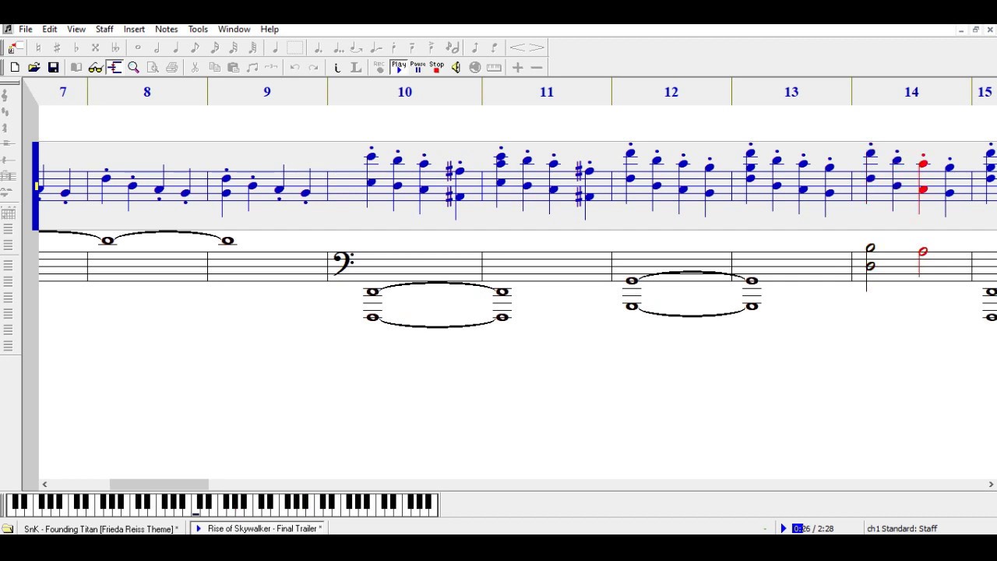This screenshot has height=561, width=997.
Task: Play the score
Action: click(x=399, y=68)
